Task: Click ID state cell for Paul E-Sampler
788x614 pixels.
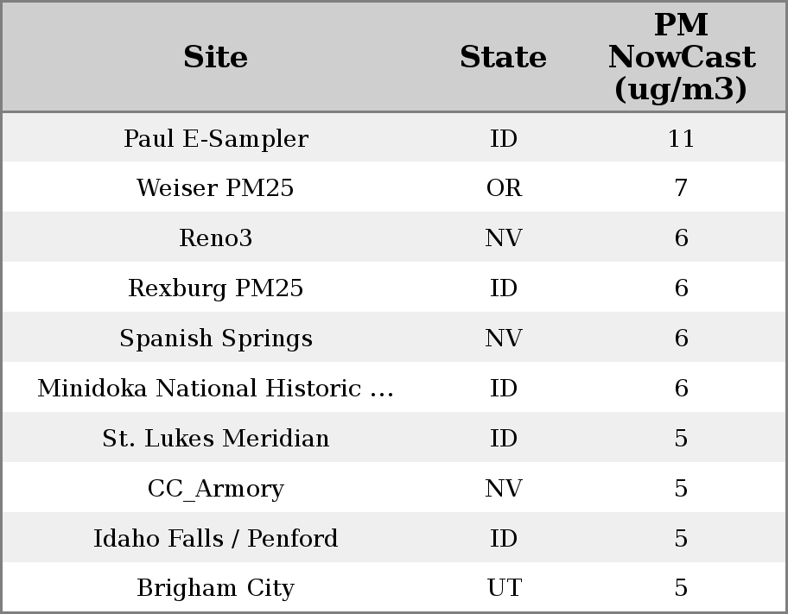Action: 504,139
